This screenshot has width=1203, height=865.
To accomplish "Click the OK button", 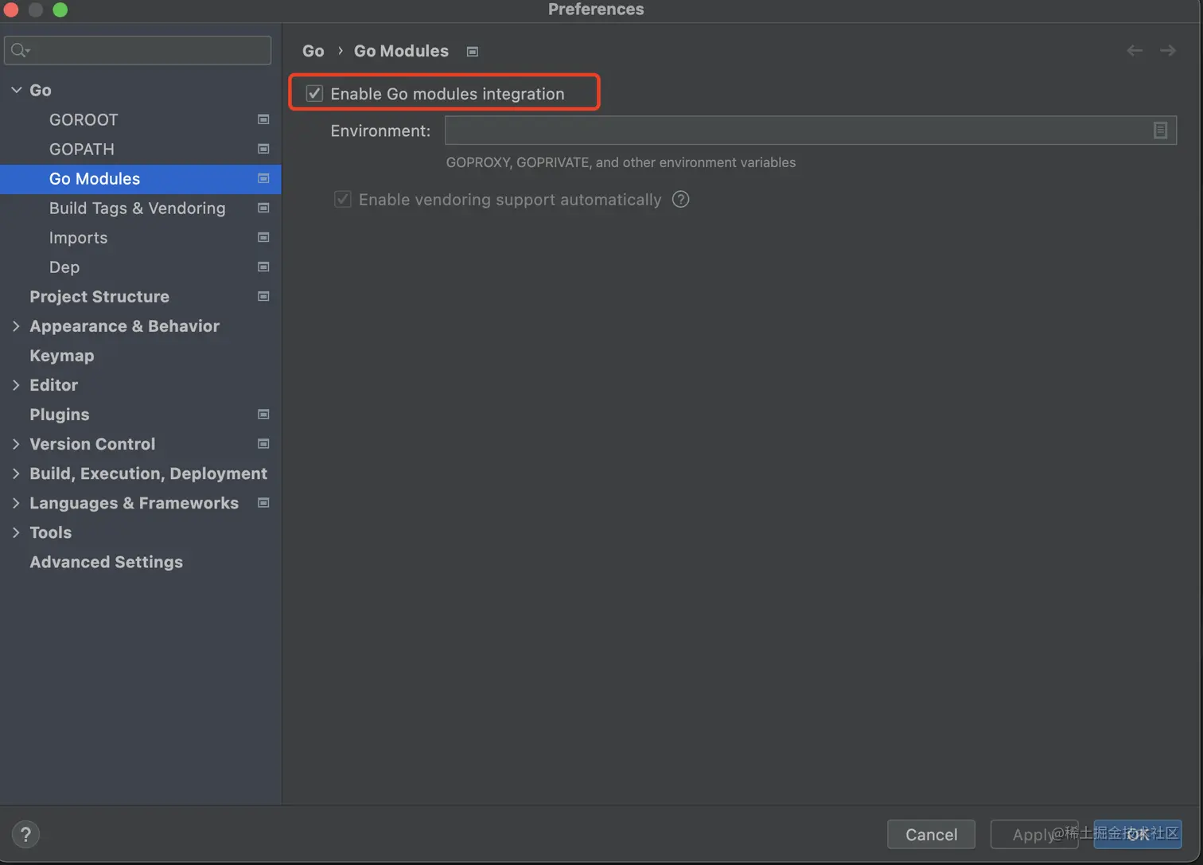I will tap(1138, 834).
